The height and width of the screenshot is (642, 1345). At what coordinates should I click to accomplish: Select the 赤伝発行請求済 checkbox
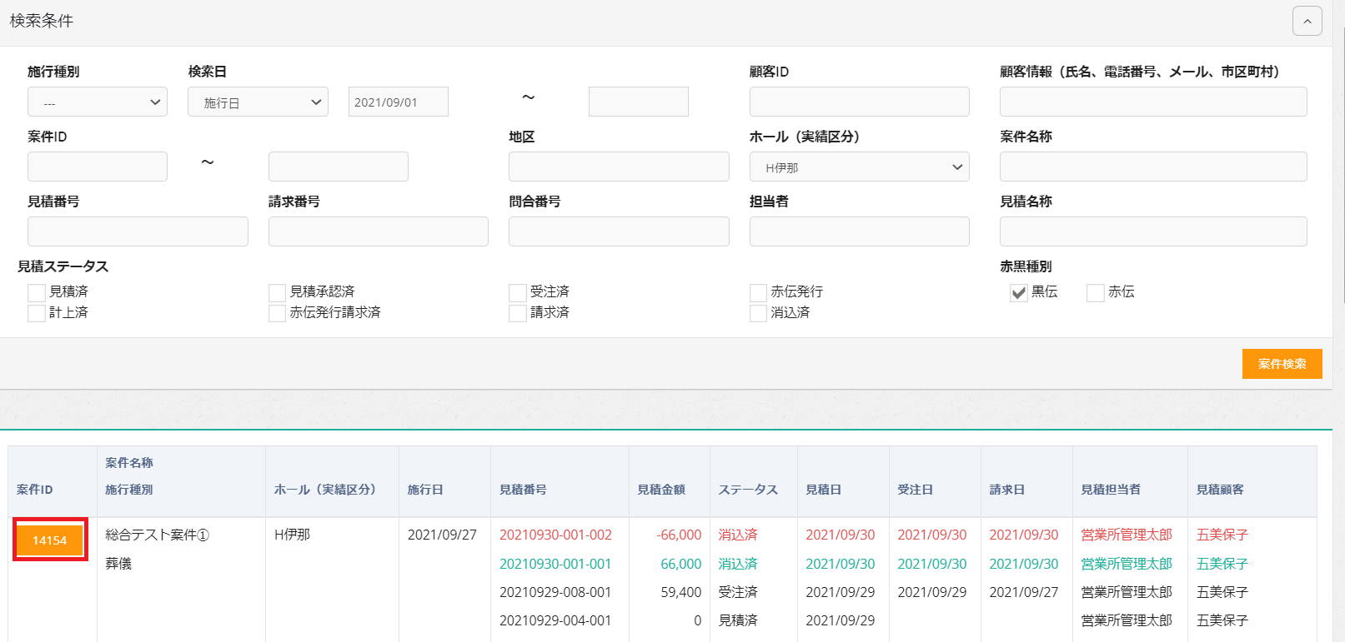pyautogui.click(x=278, y=313)
